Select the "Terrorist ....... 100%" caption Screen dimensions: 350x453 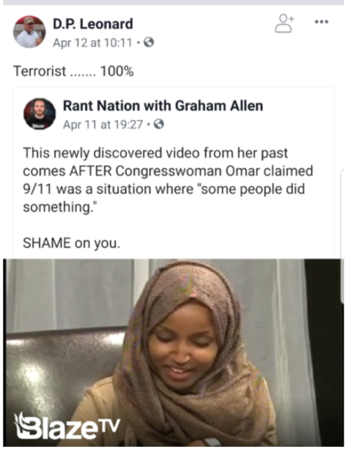[x=73, y=71]
